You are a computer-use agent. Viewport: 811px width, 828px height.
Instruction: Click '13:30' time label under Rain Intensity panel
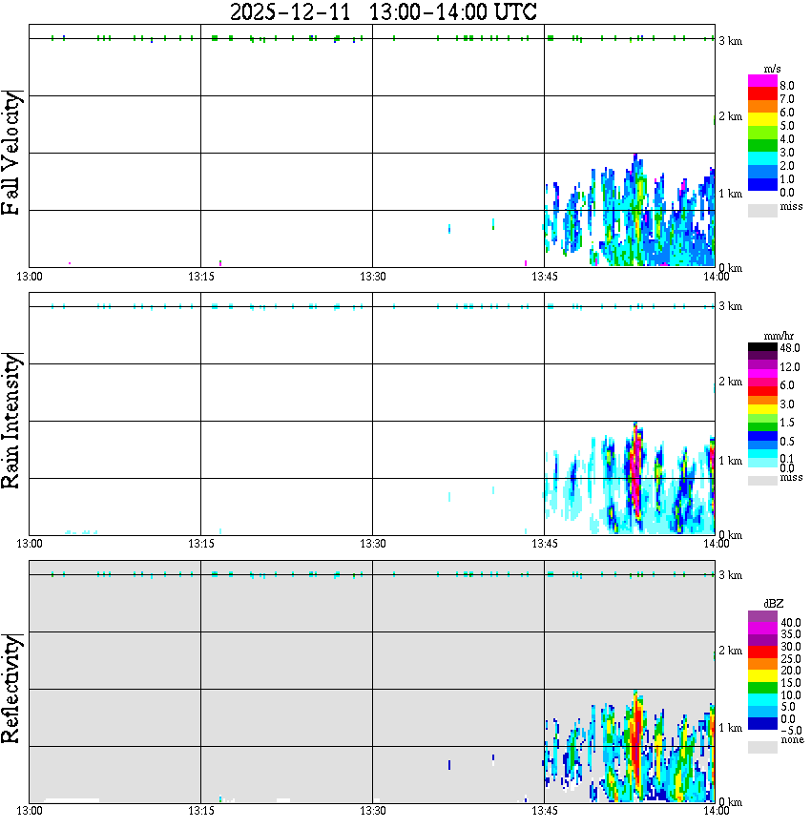pos(372,544)
